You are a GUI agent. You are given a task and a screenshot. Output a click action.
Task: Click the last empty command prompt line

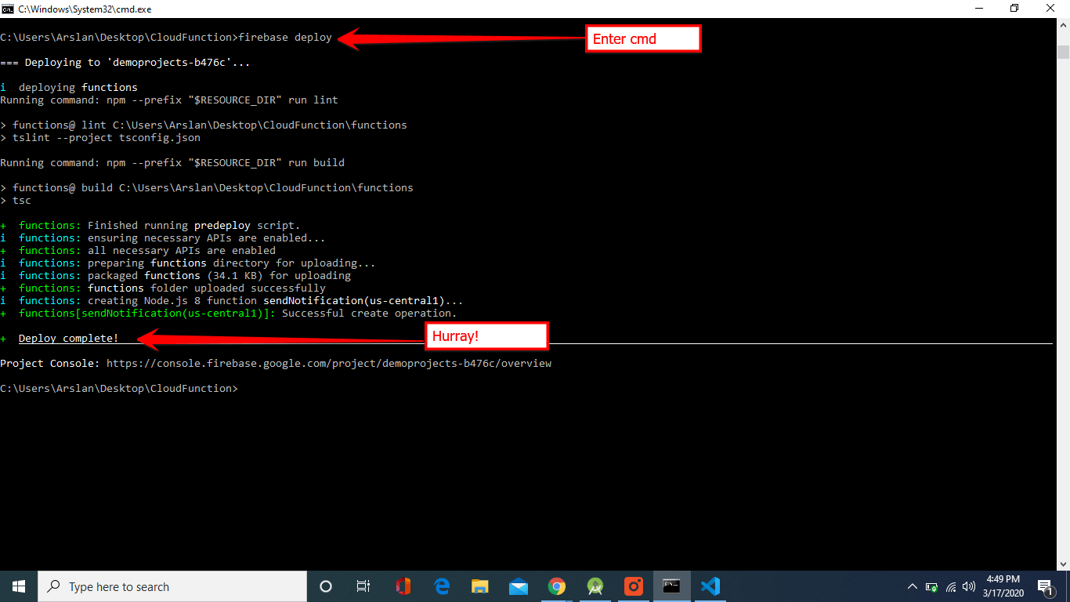point(119,389)
